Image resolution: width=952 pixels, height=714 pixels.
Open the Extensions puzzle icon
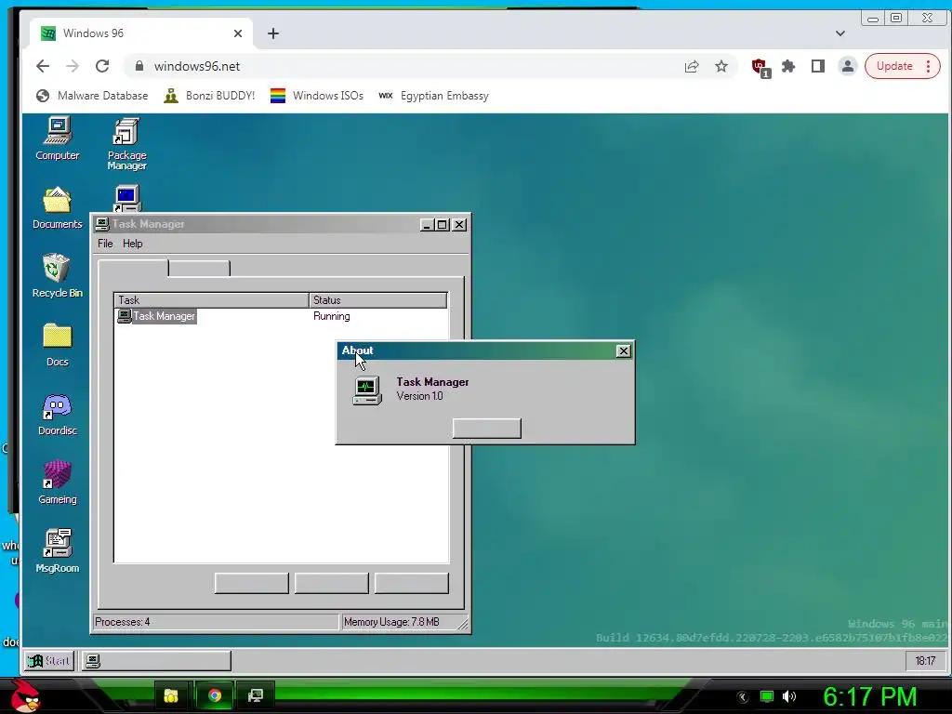pyautogui.click(x=788, y=66)
